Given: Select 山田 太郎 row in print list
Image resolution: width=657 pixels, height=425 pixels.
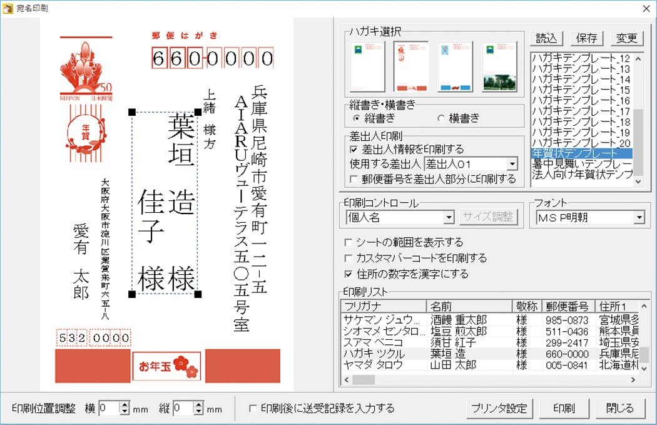Looking at the screenshot, I should point(453,365).
